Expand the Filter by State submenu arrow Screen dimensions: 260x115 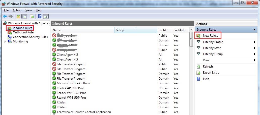point(255,48)
